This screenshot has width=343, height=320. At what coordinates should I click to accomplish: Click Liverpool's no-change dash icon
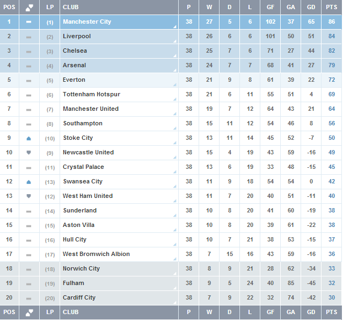click(28, 37)
